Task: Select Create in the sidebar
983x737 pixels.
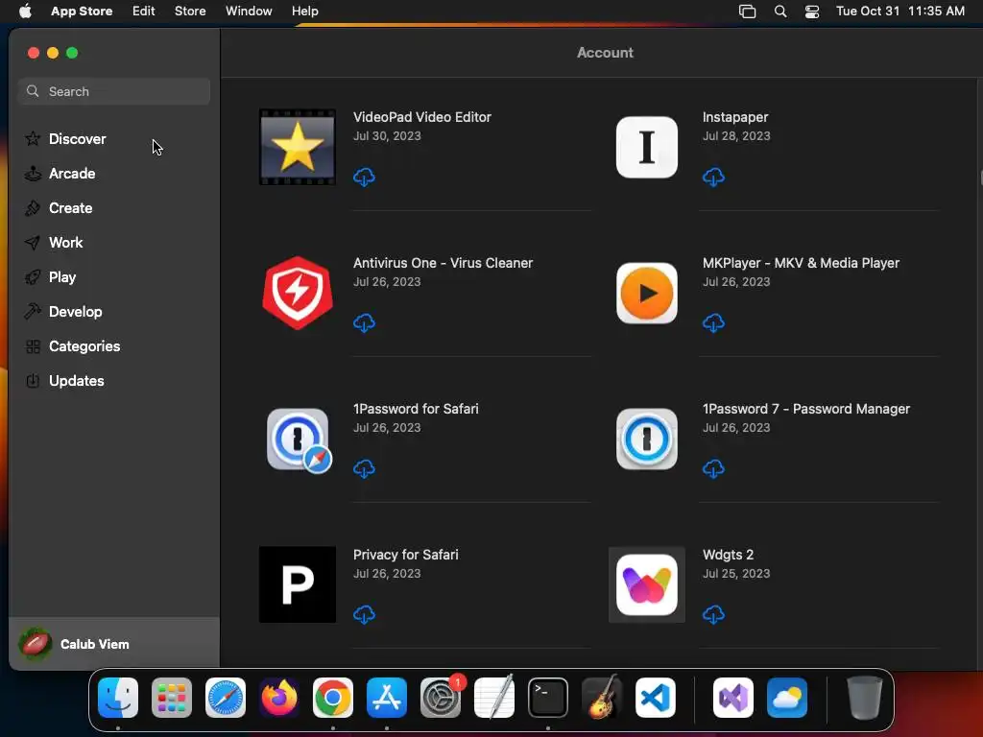Action: [114, 207]
